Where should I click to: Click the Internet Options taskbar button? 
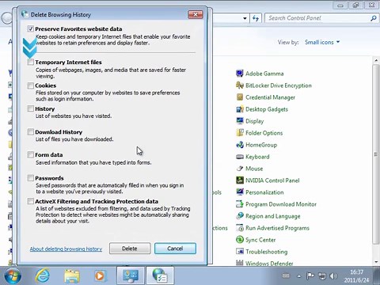[x=160, y=275]
